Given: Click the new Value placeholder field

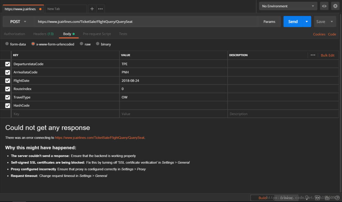Looking at the screenshot, I should coord(174,114).
